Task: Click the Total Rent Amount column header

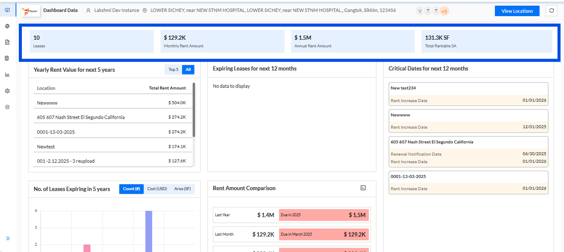Action: point(167,88)
